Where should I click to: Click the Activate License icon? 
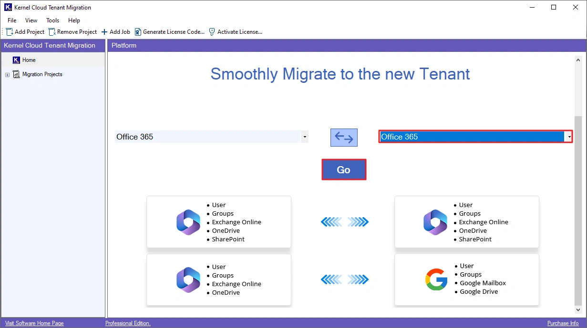click(212, 32)
